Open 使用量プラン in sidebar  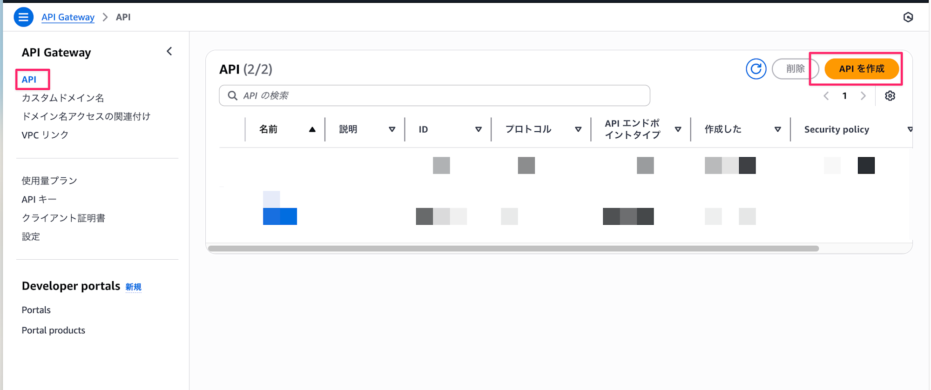tap(49, 181)
